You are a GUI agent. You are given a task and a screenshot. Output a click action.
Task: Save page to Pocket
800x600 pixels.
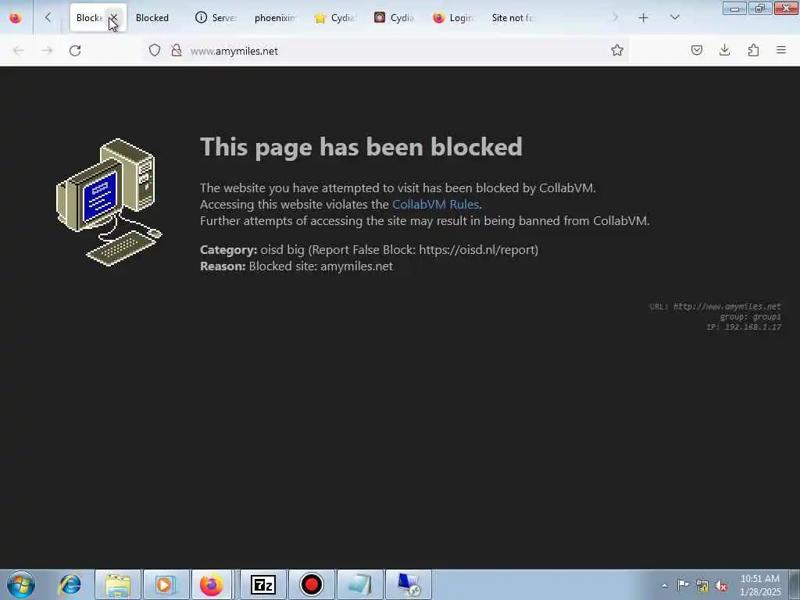[x=697, y=50]
